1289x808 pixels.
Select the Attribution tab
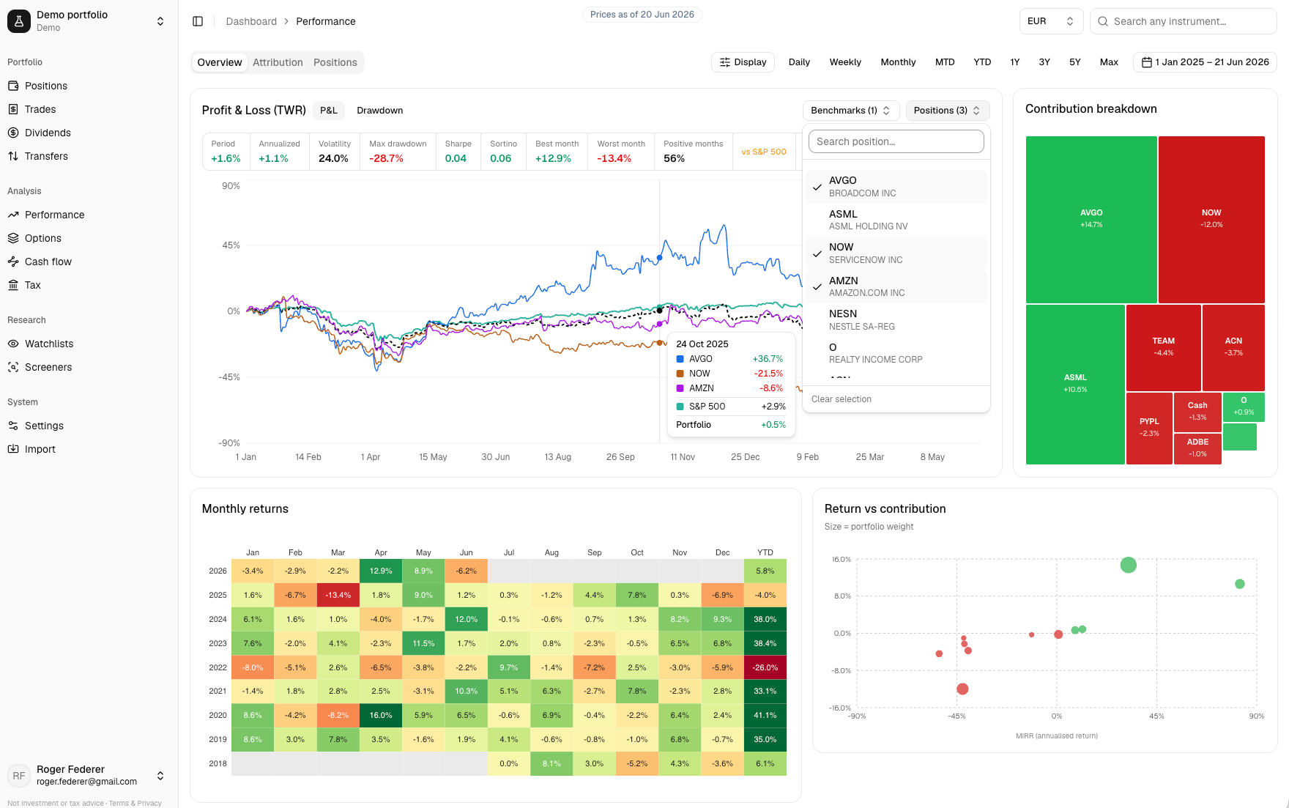[278, 62]
